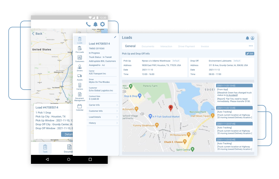Switch to the Documents tab
279x179 pixels.
(148, 46)
